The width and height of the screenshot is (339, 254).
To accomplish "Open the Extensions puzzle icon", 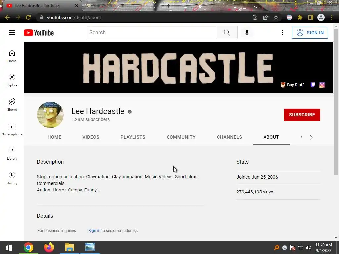I will click(x=300, y=17).
